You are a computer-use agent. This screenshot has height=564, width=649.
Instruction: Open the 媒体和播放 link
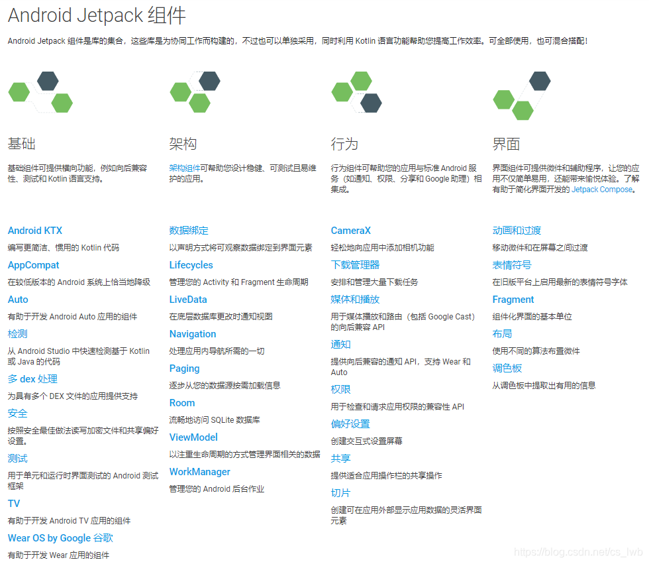[x=355, y=300]
